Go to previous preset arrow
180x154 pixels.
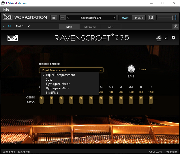click(68, 18)
